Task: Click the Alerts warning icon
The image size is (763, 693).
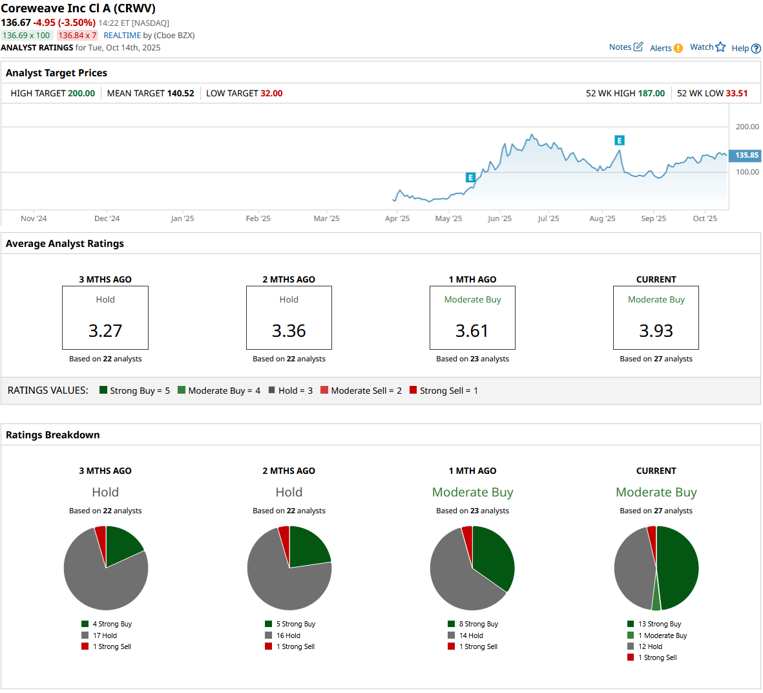Action: (x=678, y=48)
